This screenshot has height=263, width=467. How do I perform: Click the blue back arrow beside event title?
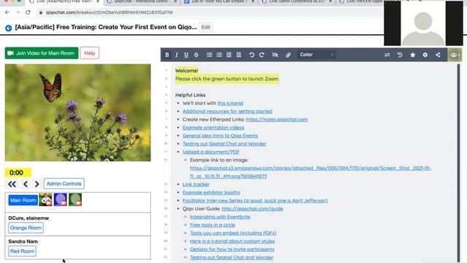coord(8,28)
